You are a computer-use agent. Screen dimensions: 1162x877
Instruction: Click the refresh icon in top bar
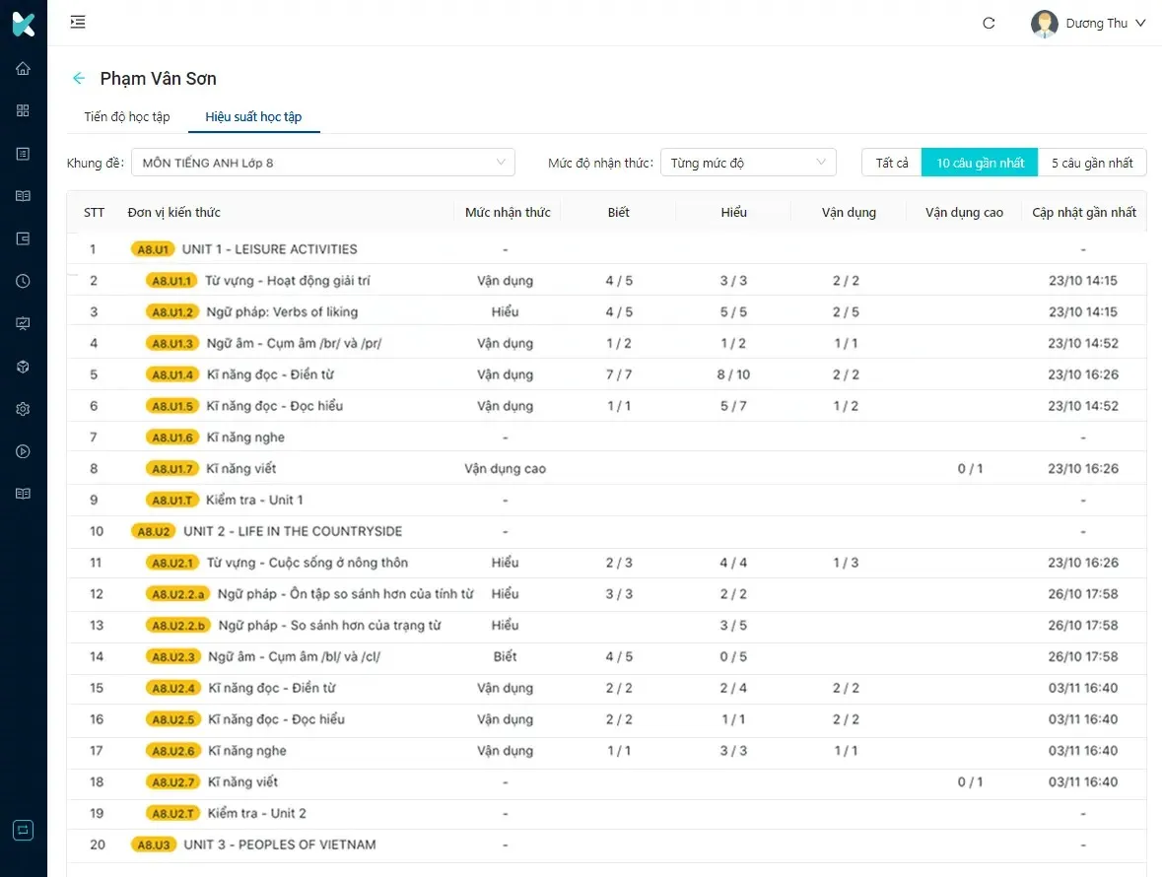coord(989,23)
